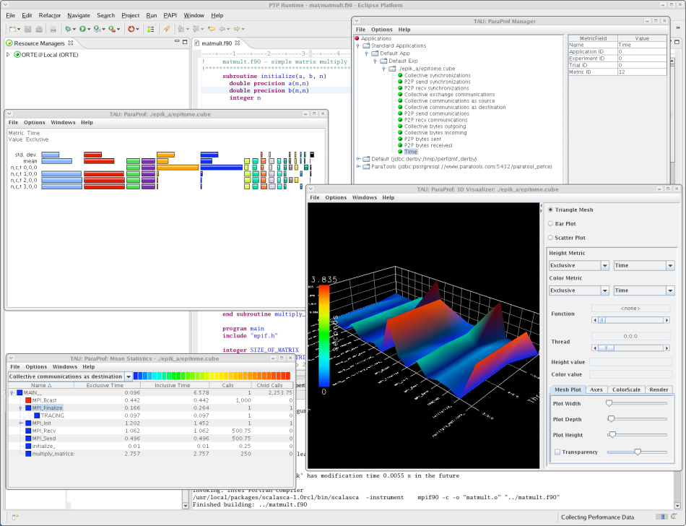Click the Previous Annotation toolbar icon

coord(196,29)
